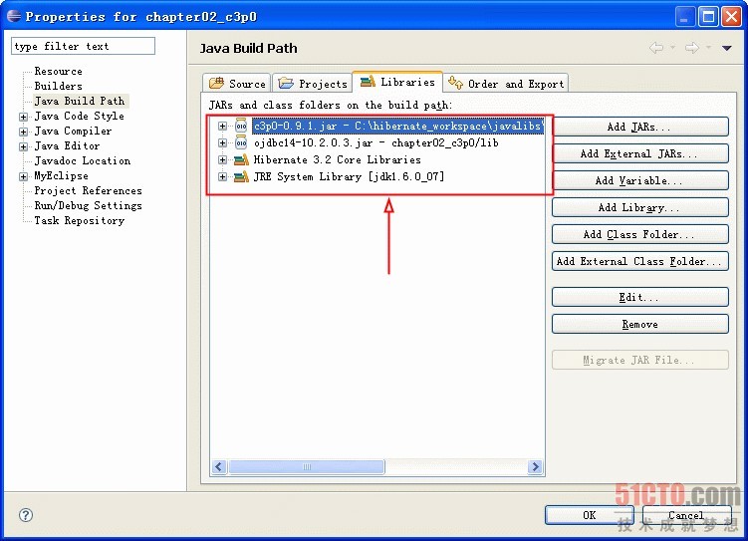Expand Hibernate 3.2 Core Libraries node
The height and width of the screenshot is (541, 748).
pos(222,159)
